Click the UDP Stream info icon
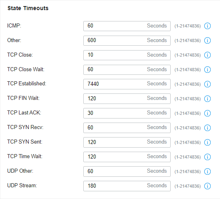 tap(207, 186)
